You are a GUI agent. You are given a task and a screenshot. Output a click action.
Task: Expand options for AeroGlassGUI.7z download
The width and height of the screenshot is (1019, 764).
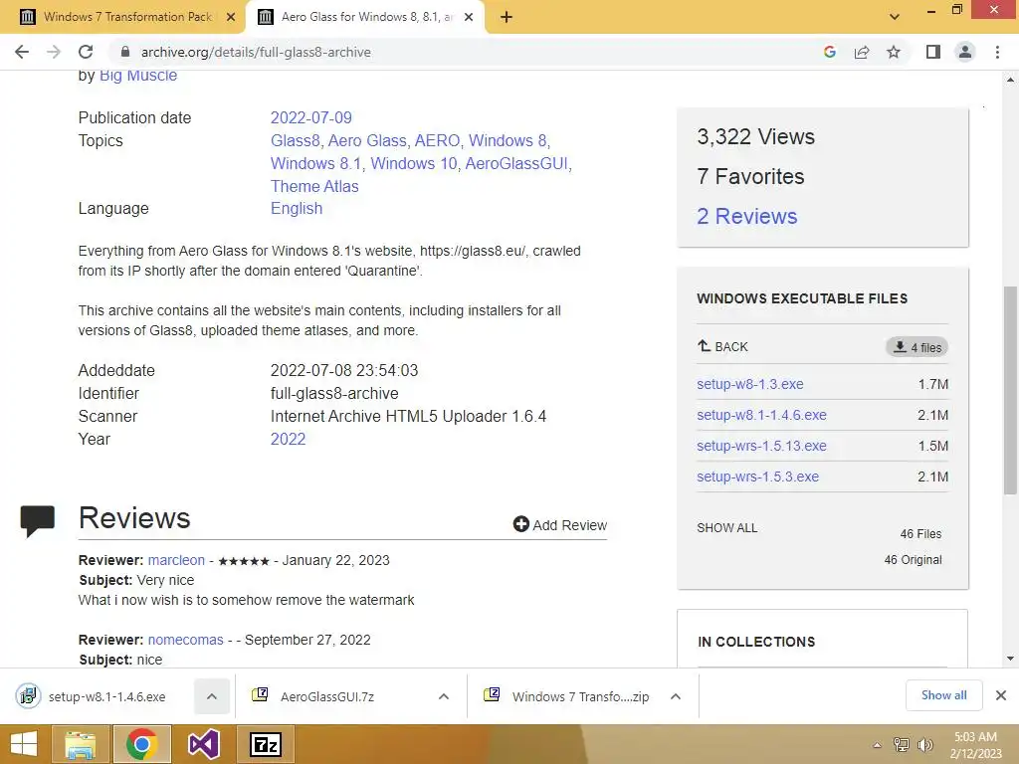[x=444, y=696]
